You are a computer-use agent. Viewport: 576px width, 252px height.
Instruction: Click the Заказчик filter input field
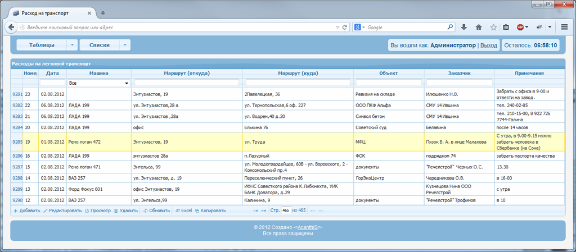[459, 83]
